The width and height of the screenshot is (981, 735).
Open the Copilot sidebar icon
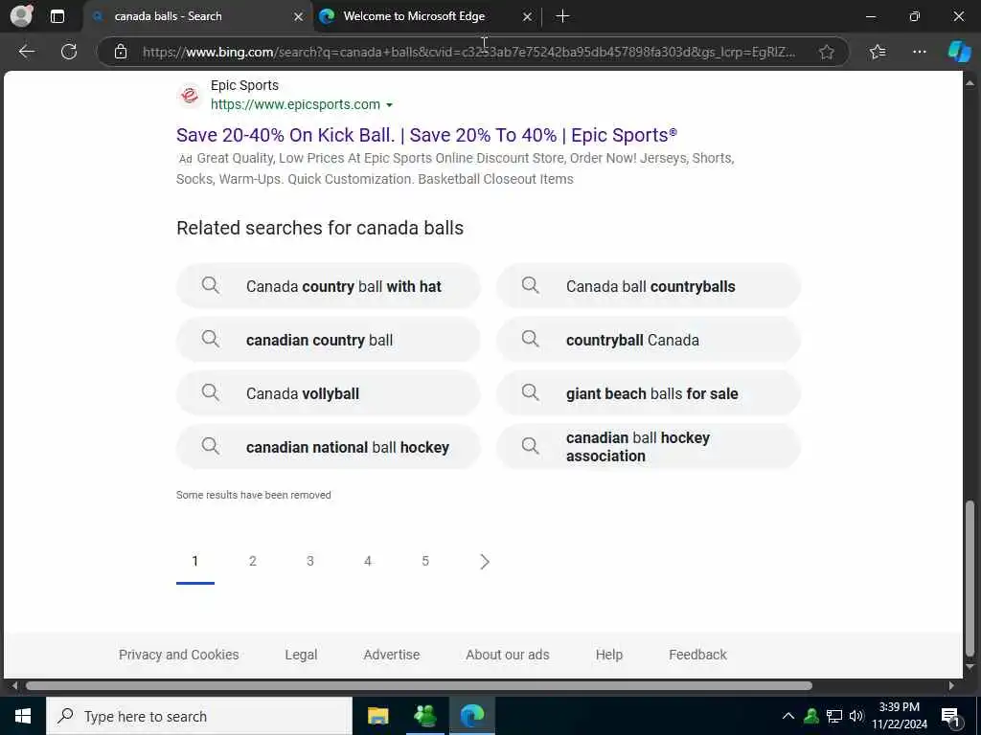959,52
